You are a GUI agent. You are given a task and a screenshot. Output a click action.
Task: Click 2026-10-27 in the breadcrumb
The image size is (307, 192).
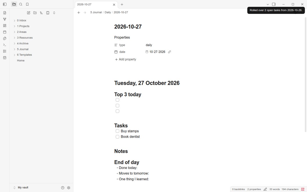[121, 12]
